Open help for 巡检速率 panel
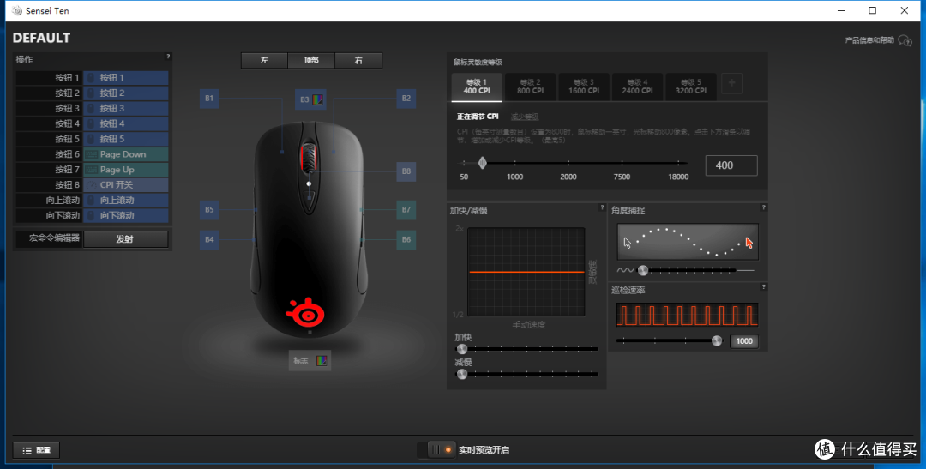The image size is (926, 469). click(x=763, y=287)
